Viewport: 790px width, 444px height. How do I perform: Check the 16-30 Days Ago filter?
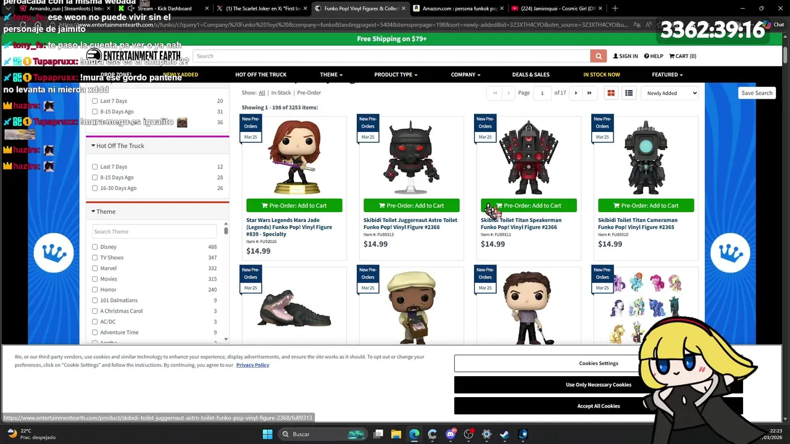pos(94,188)
